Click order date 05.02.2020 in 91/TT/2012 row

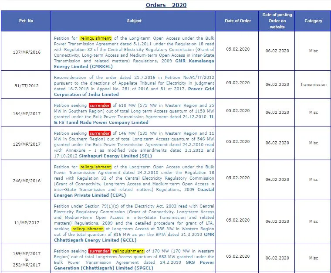coord(238,82)
